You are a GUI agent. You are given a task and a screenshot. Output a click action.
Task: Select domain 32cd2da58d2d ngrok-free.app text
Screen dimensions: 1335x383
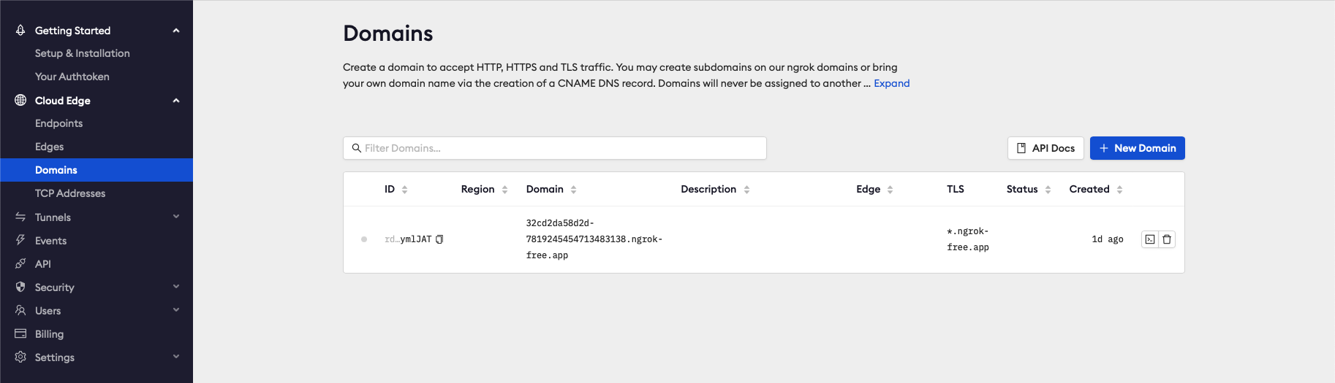coord(594,239)
